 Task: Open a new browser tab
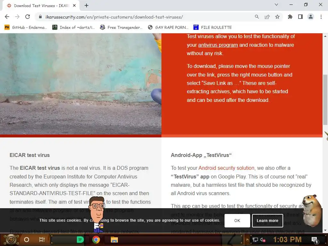point(86,6)
